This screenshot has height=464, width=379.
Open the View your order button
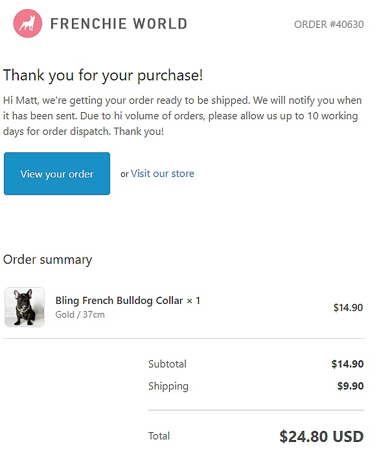(57, 174)
